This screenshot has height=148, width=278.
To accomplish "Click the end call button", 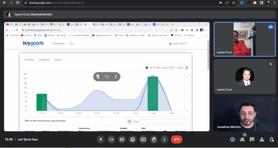I will click(176, 139).
